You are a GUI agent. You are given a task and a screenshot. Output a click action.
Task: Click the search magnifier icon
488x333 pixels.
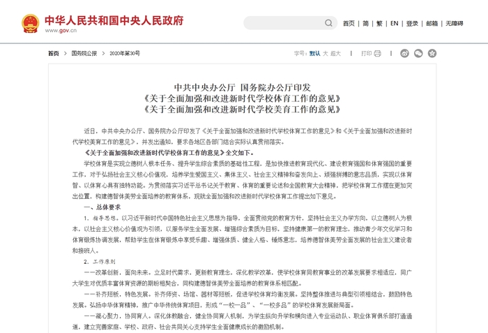click(328, 23)
